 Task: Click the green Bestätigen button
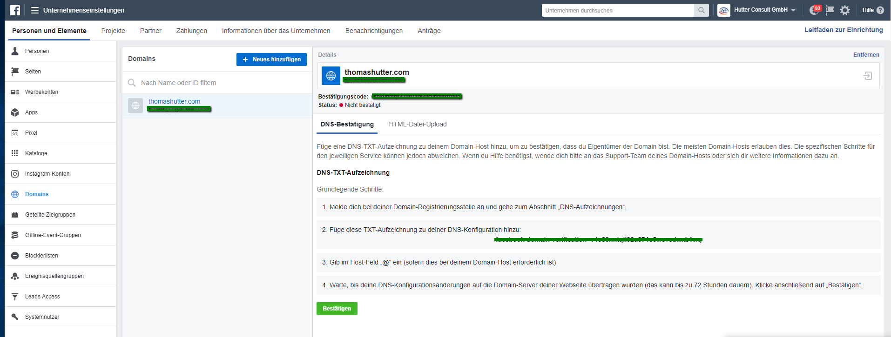point(337,309)
